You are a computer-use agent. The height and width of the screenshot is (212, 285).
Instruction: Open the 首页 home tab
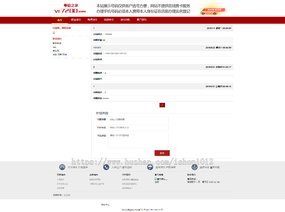pos(60,20)
